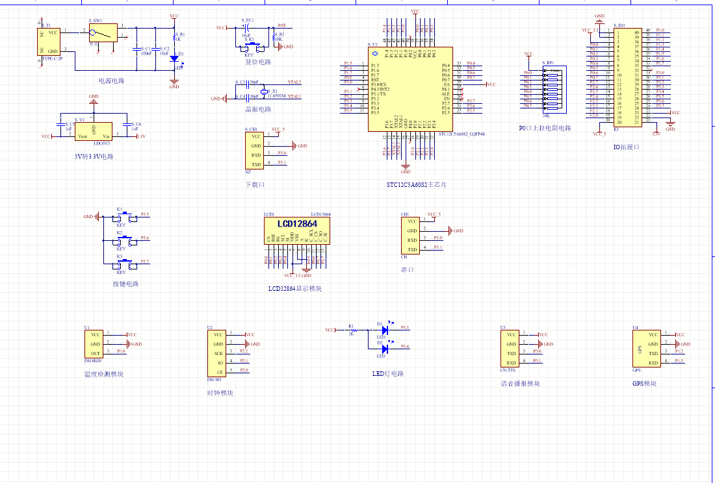
Task: Click the S_D1 power LED symbol
Action: pyautogui.click(x=174, y=58)
